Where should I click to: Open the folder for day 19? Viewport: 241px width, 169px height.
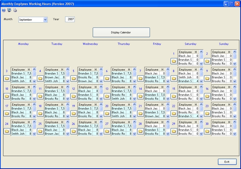74,114
